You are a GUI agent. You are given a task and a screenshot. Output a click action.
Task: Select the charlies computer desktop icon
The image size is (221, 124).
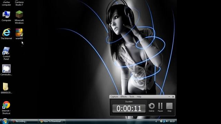(6, 3)
